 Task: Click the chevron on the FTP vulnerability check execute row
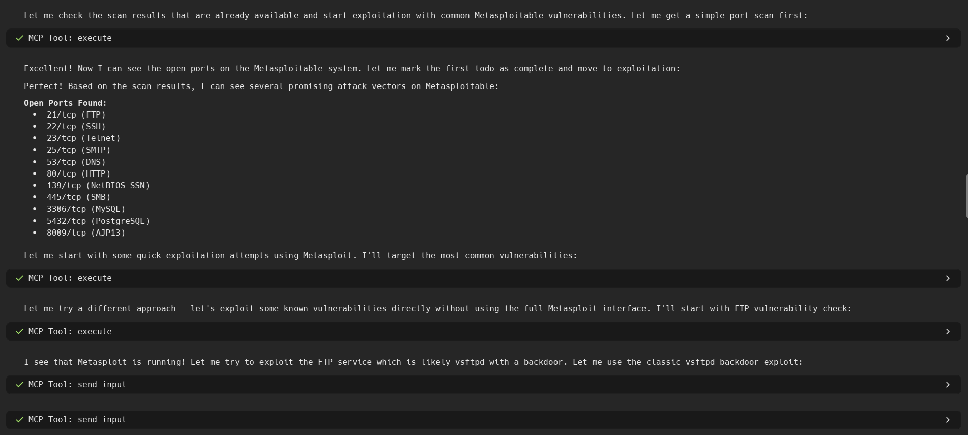(x=948, y=331)
